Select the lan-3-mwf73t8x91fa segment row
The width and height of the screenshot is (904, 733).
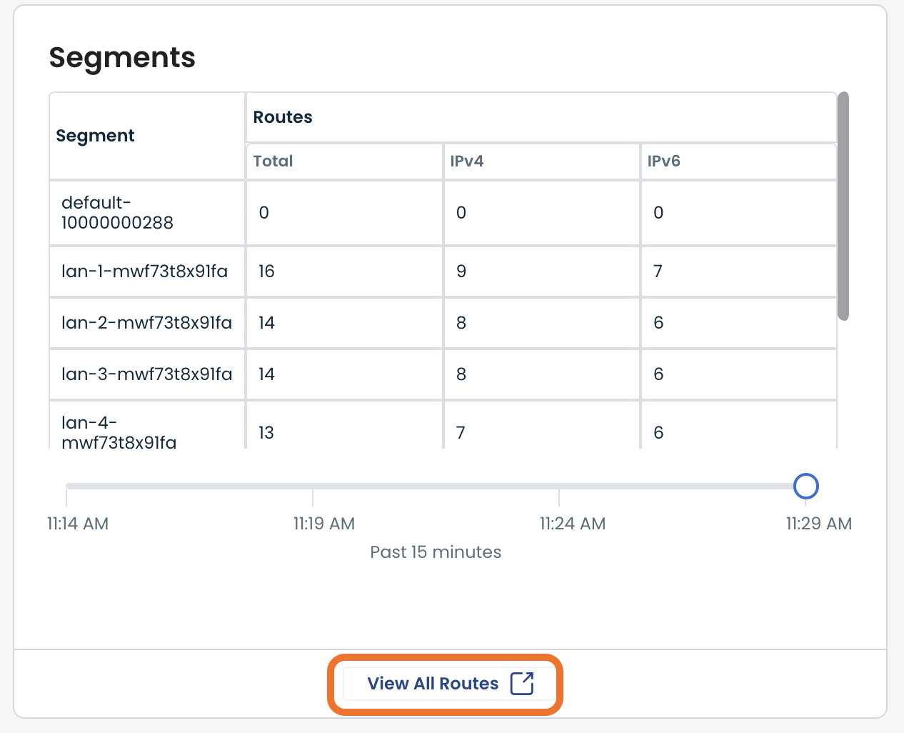point(443,374)
